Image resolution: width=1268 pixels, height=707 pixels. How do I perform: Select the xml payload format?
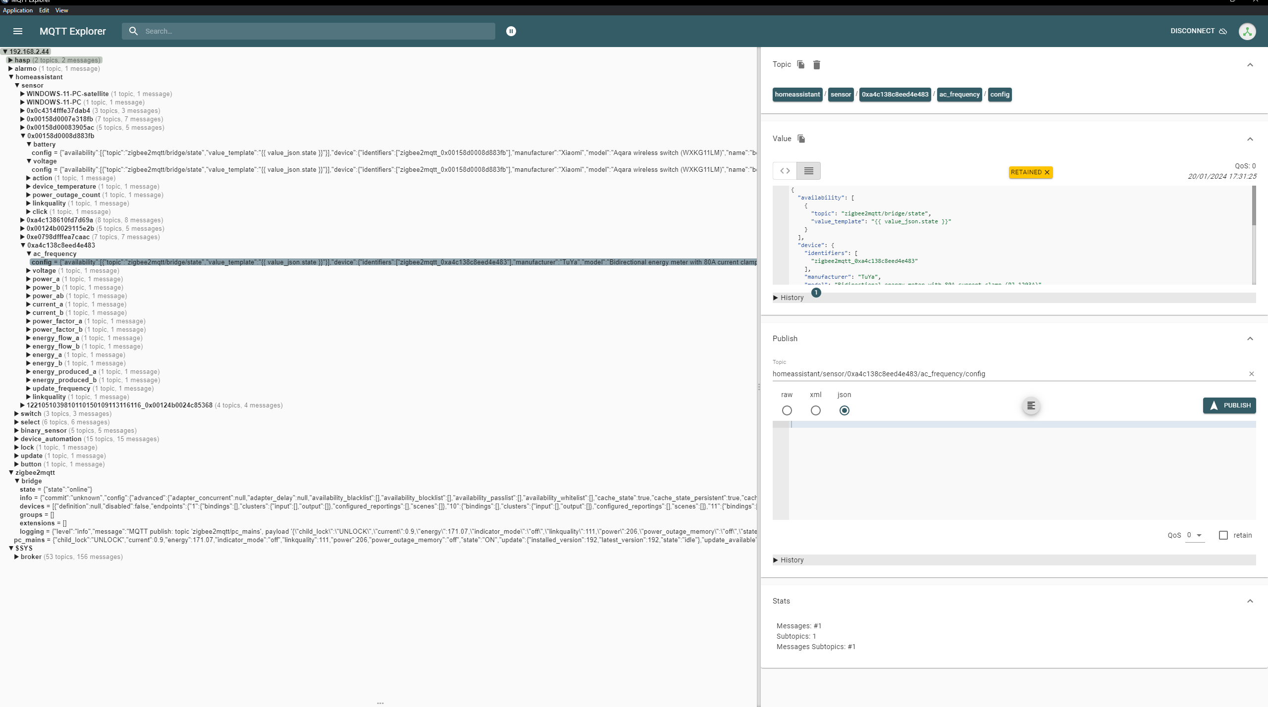tap(815, 410)
